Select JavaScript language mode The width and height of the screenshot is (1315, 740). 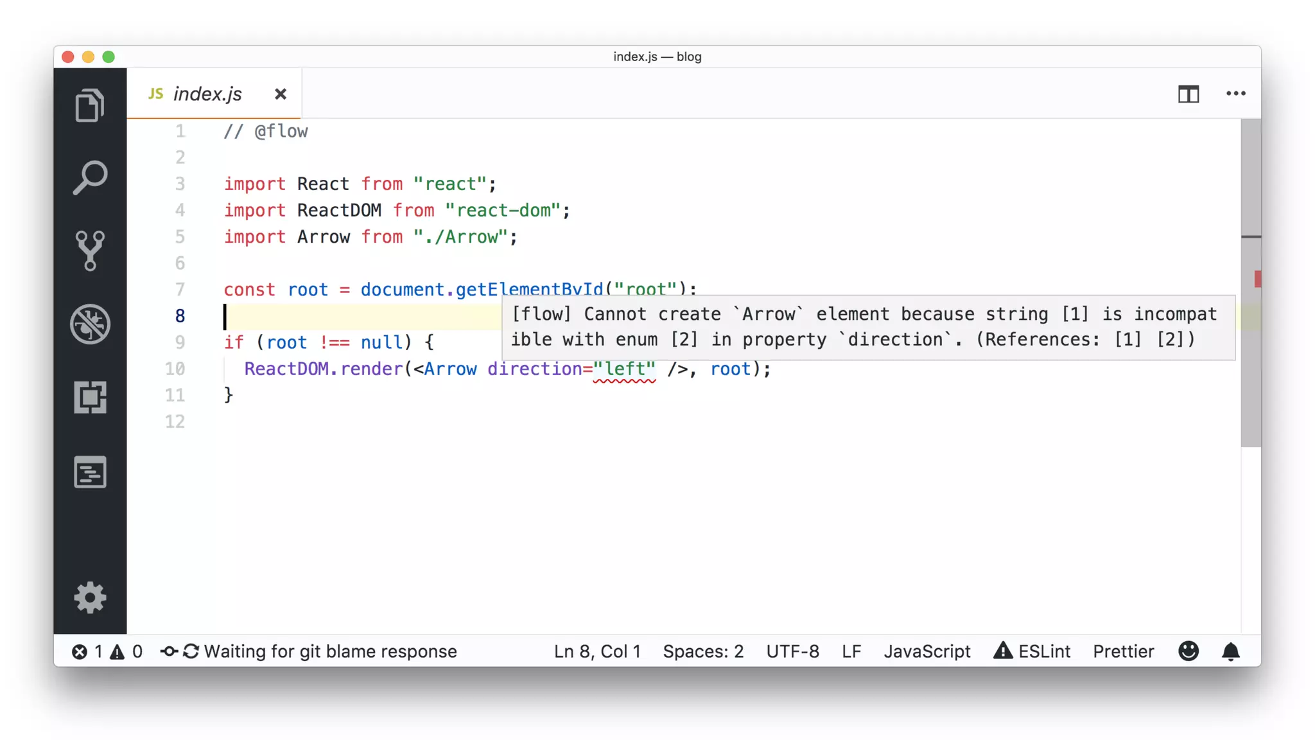point(927,651)
